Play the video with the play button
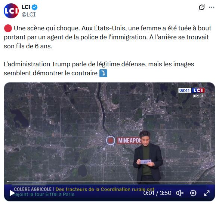This screenshot has height=205, width=219. point(12,193)
